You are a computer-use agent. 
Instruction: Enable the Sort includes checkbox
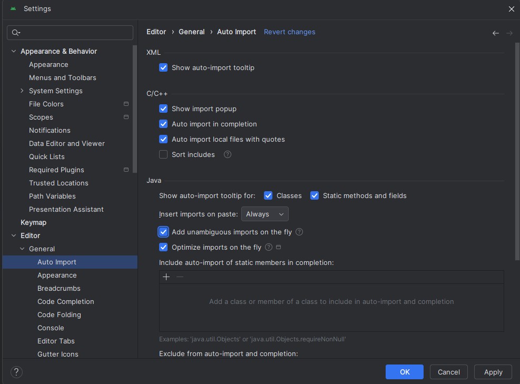point(163,155)
